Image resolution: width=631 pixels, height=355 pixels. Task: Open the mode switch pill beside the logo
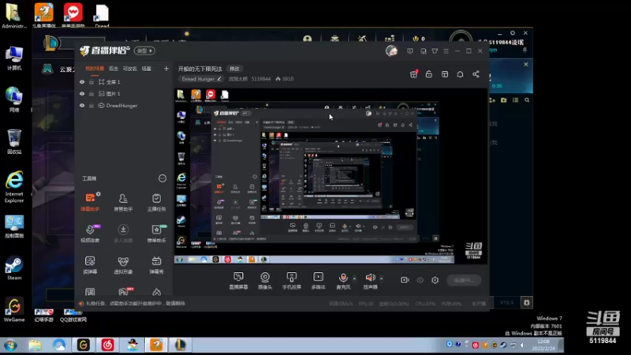coord(145,50)
